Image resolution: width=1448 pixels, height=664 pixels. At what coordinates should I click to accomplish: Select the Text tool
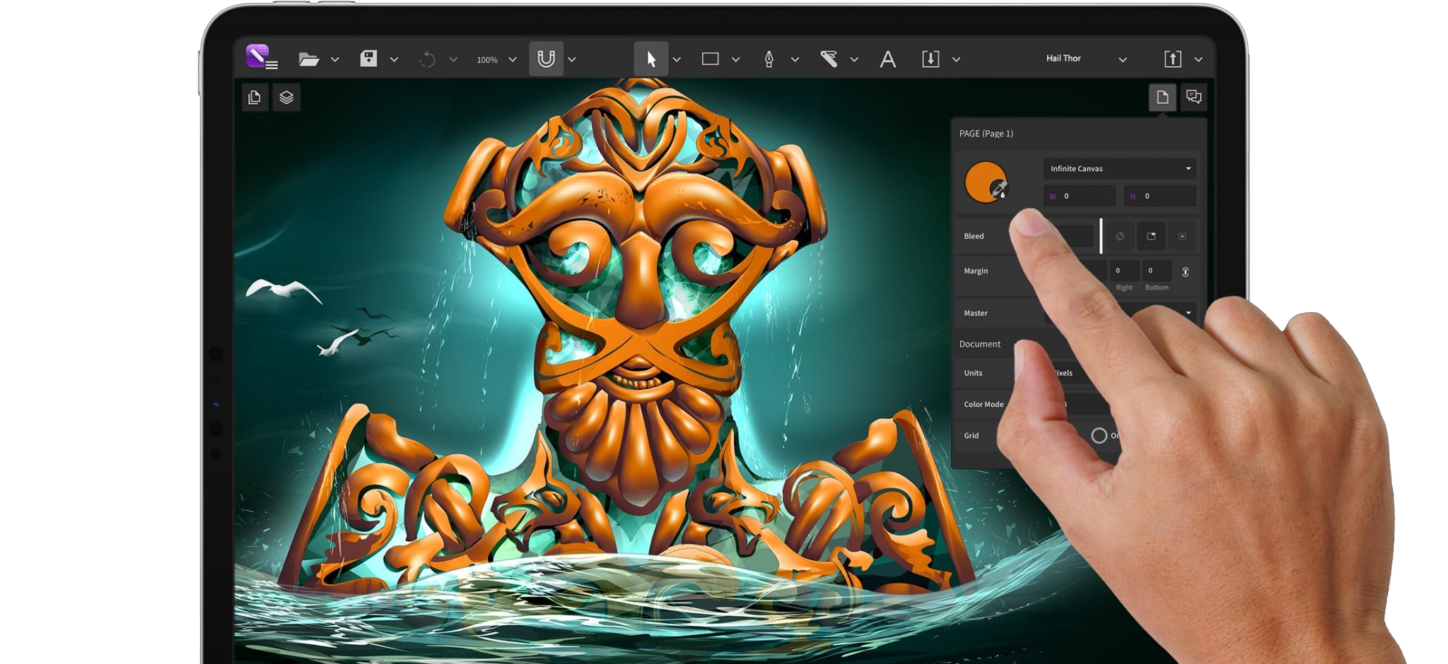pyautogui.click(x=887, y=59)
